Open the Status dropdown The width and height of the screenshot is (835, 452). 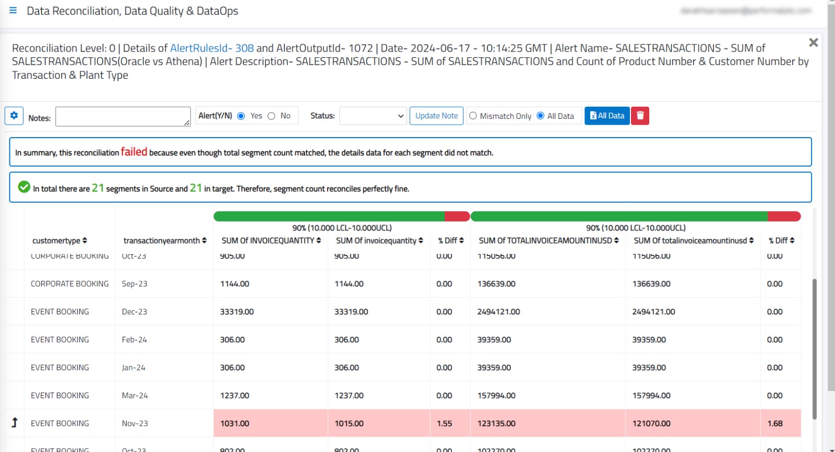373,116
